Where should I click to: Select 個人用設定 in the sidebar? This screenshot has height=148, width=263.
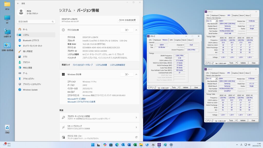coord(27,51)
